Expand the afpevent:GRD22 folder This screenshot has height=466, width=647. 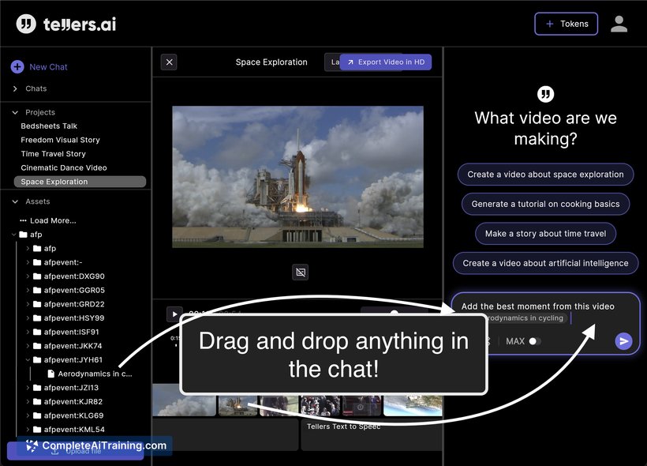[28, 304]
